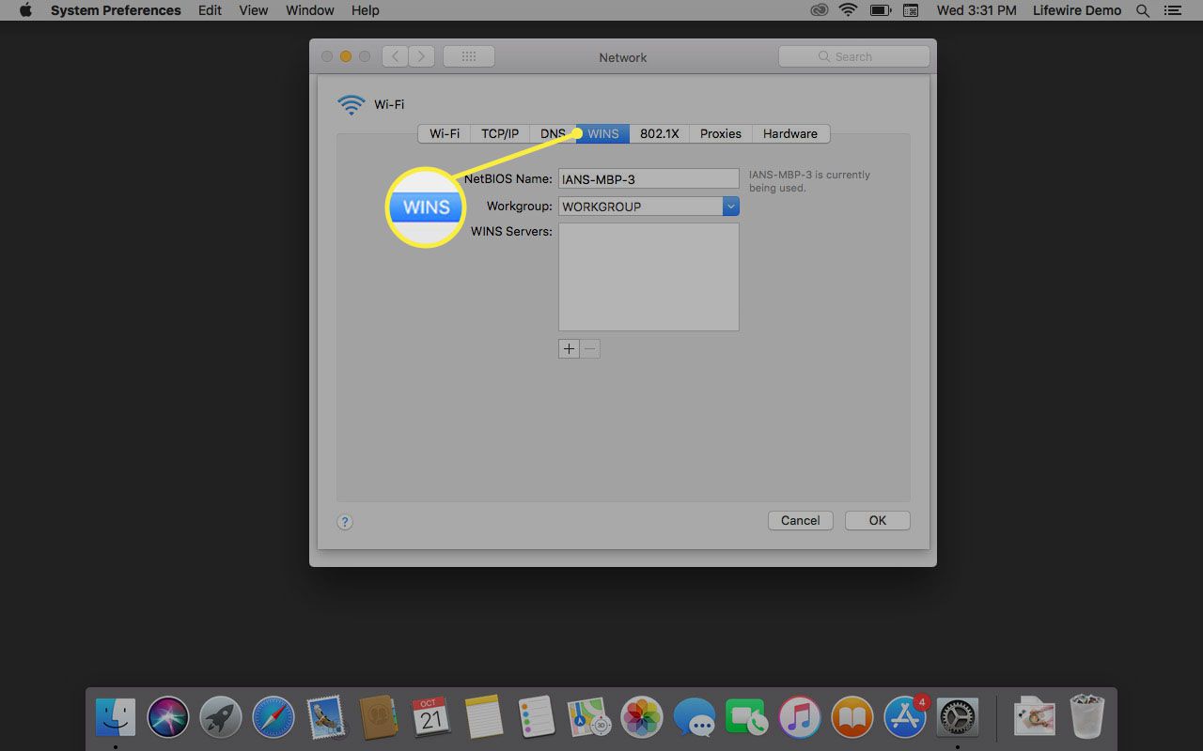Viewport: 1203px width, 751px height.
Task: Open the Trash in the Dock
Action: point(1087,718)
